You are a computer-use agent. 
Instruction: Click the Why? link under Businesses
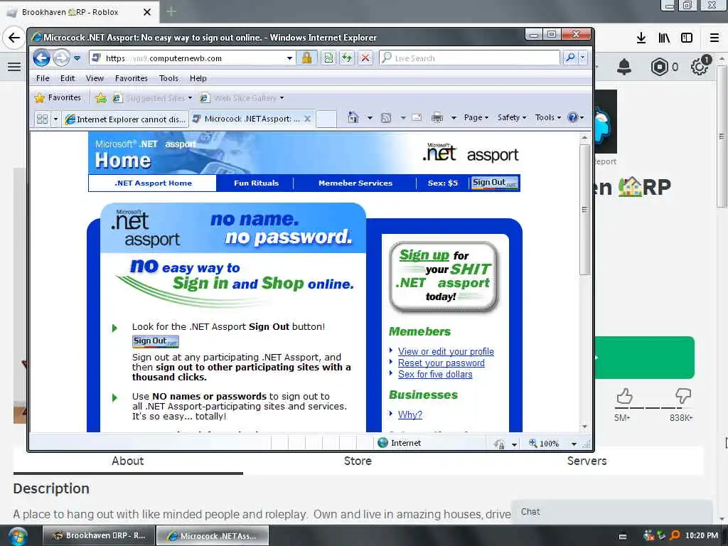[410, 414]
